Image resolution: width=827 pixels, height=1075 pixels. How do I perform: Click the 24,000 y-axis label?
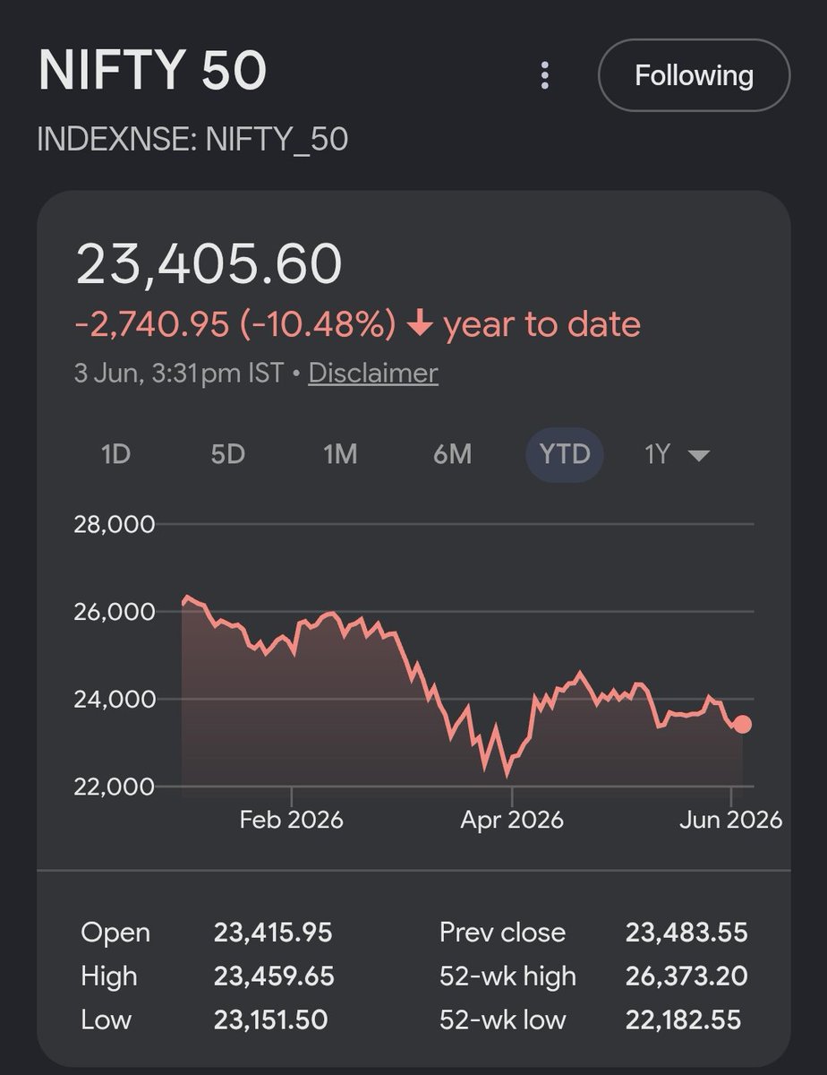pyautogui.click(x=115, y=699)
